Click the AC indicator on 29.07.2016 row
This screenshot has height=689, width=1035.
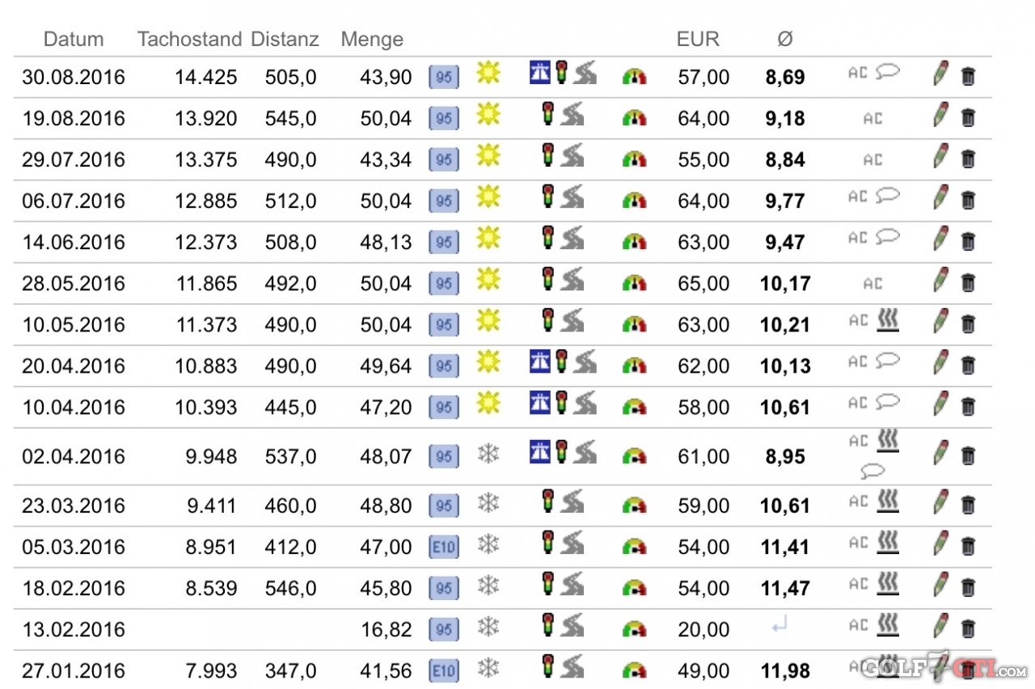(x=872, y=160)
